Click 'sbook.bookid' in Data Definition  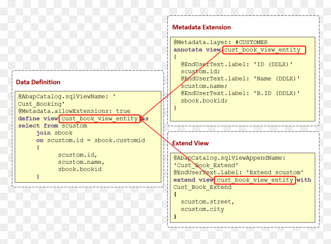[x=80, y=169]
